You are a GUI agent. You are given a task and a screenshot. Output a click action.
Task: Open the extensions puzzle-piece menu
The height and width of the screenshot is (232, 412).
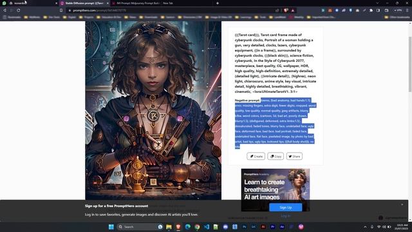click(371, 10)
